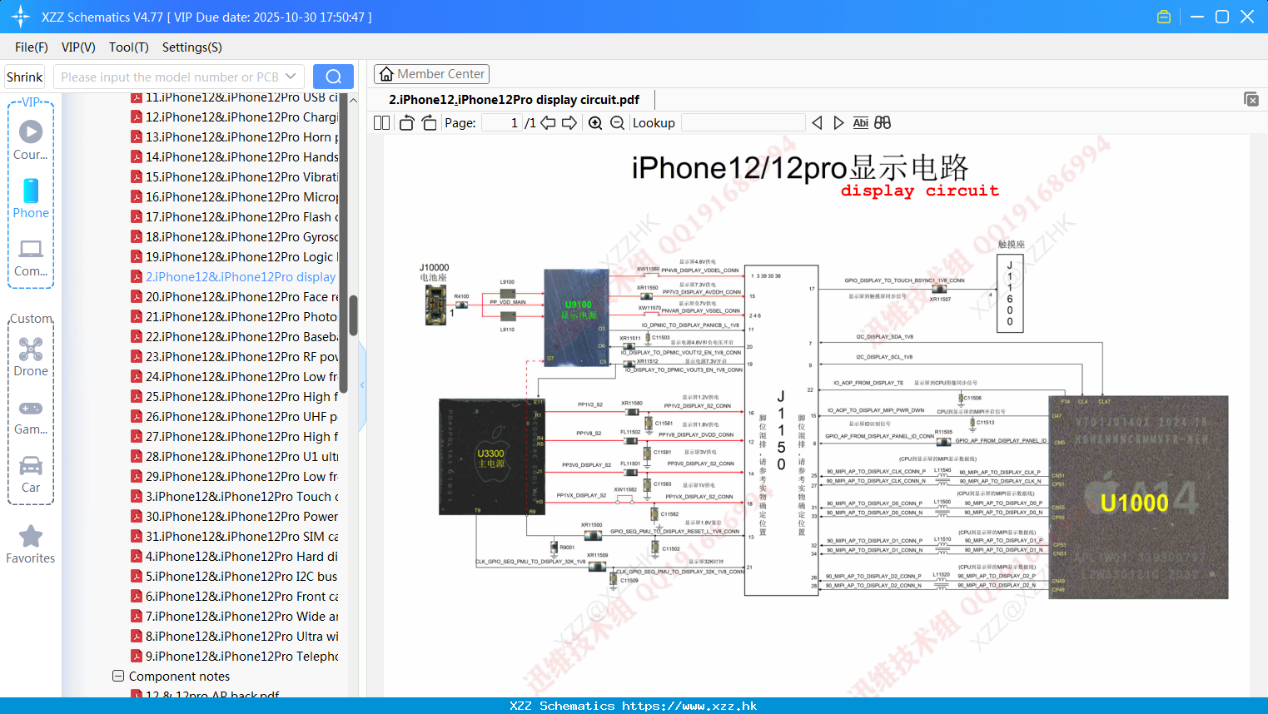The image size is (1268, 714).
Task: Open the File(F) menu
Action: 32,47
